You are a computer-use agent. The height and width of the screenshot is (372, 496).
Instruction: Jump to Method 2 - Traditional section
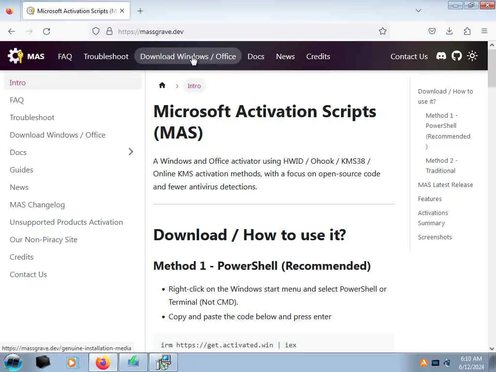tap(442, 166)
